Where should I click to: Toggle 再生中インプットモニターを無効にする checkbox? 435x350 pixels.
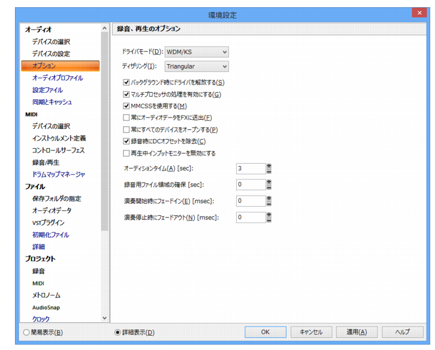pos(126,153)
